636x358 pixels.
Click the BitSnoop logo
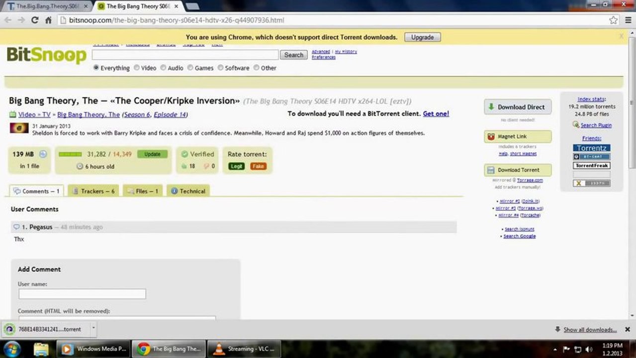point(47,55)
